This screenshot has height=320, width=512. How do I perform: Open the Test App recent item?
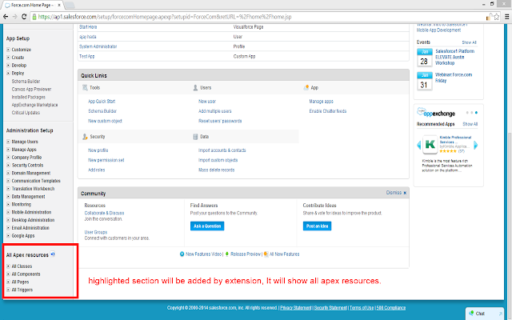[87, 56]
